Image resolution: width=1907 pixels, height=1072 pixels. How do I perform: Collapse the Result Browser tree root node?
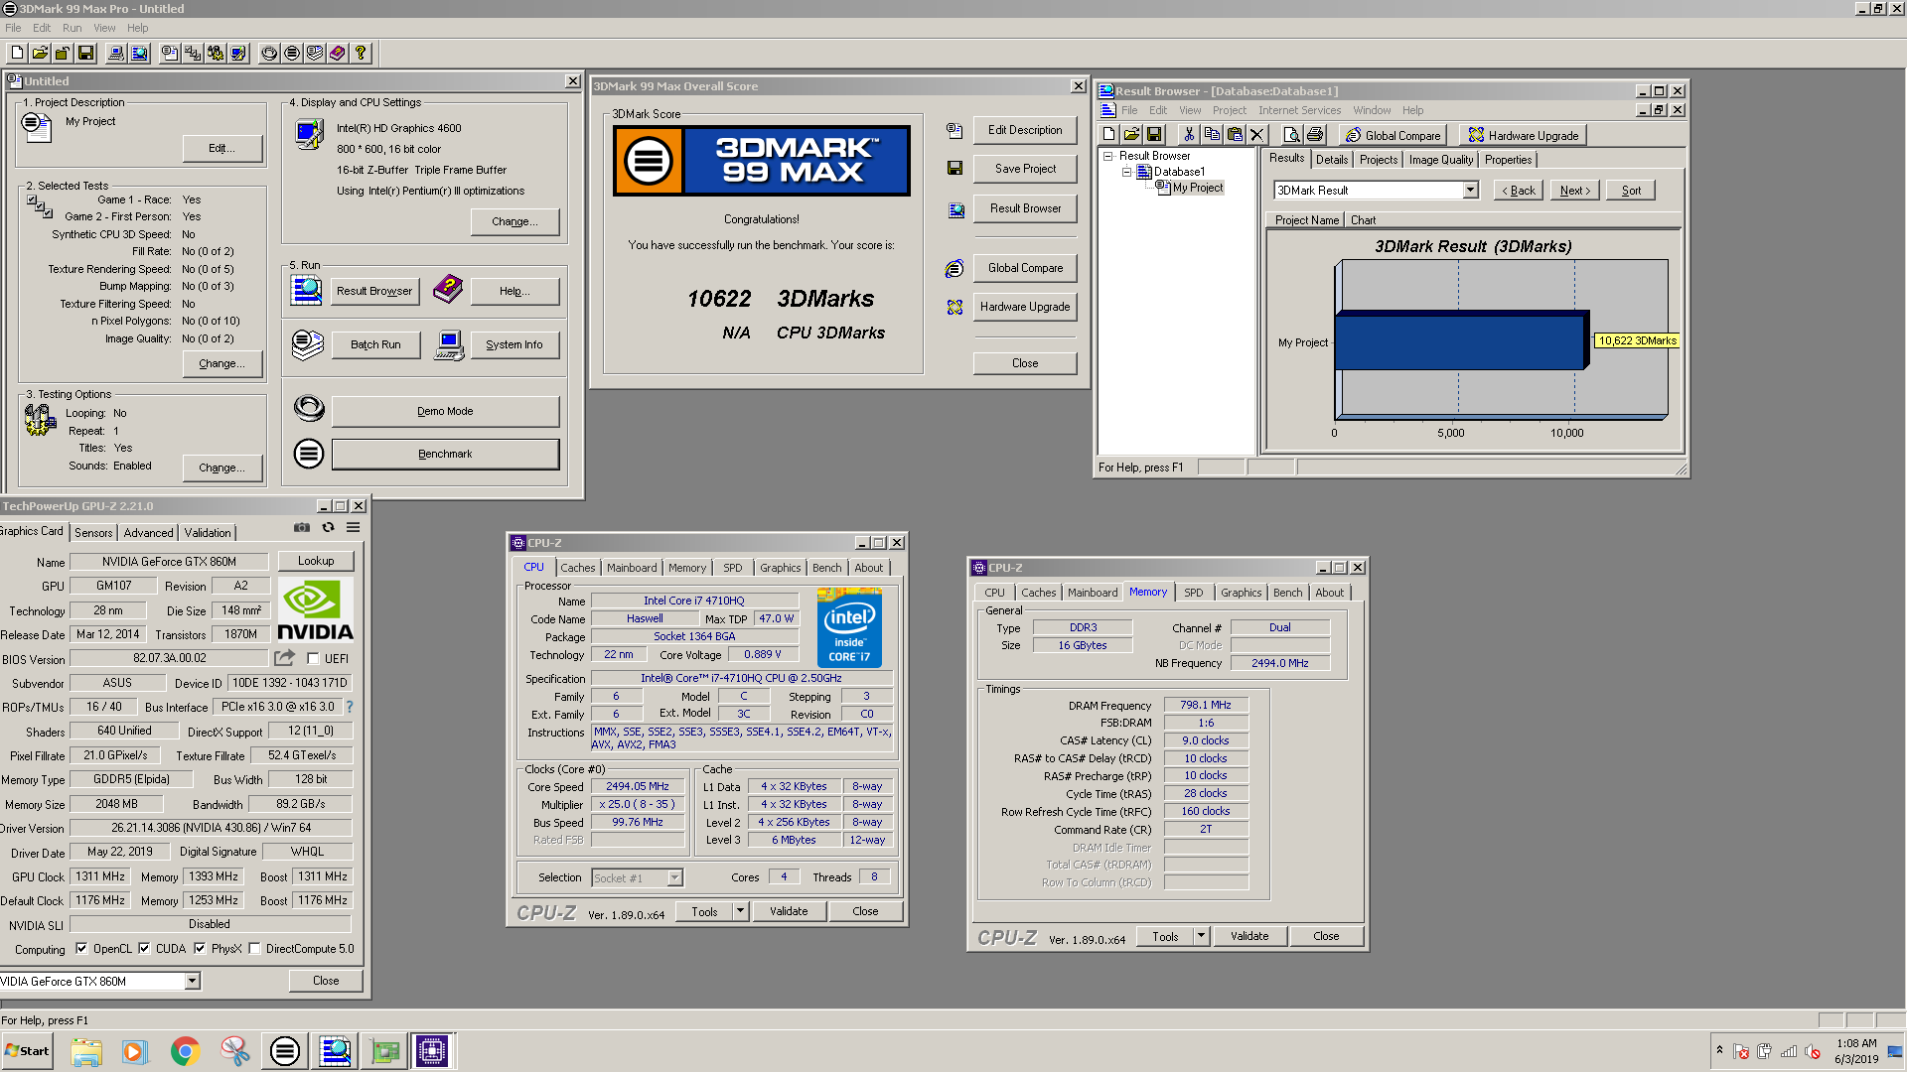point(1108,156)
